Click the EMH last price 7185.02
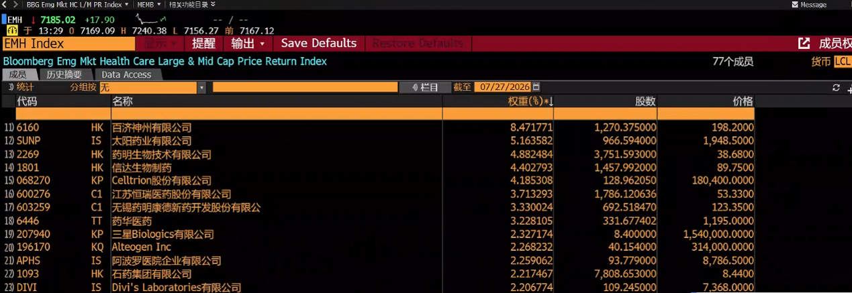 [58, 19]
